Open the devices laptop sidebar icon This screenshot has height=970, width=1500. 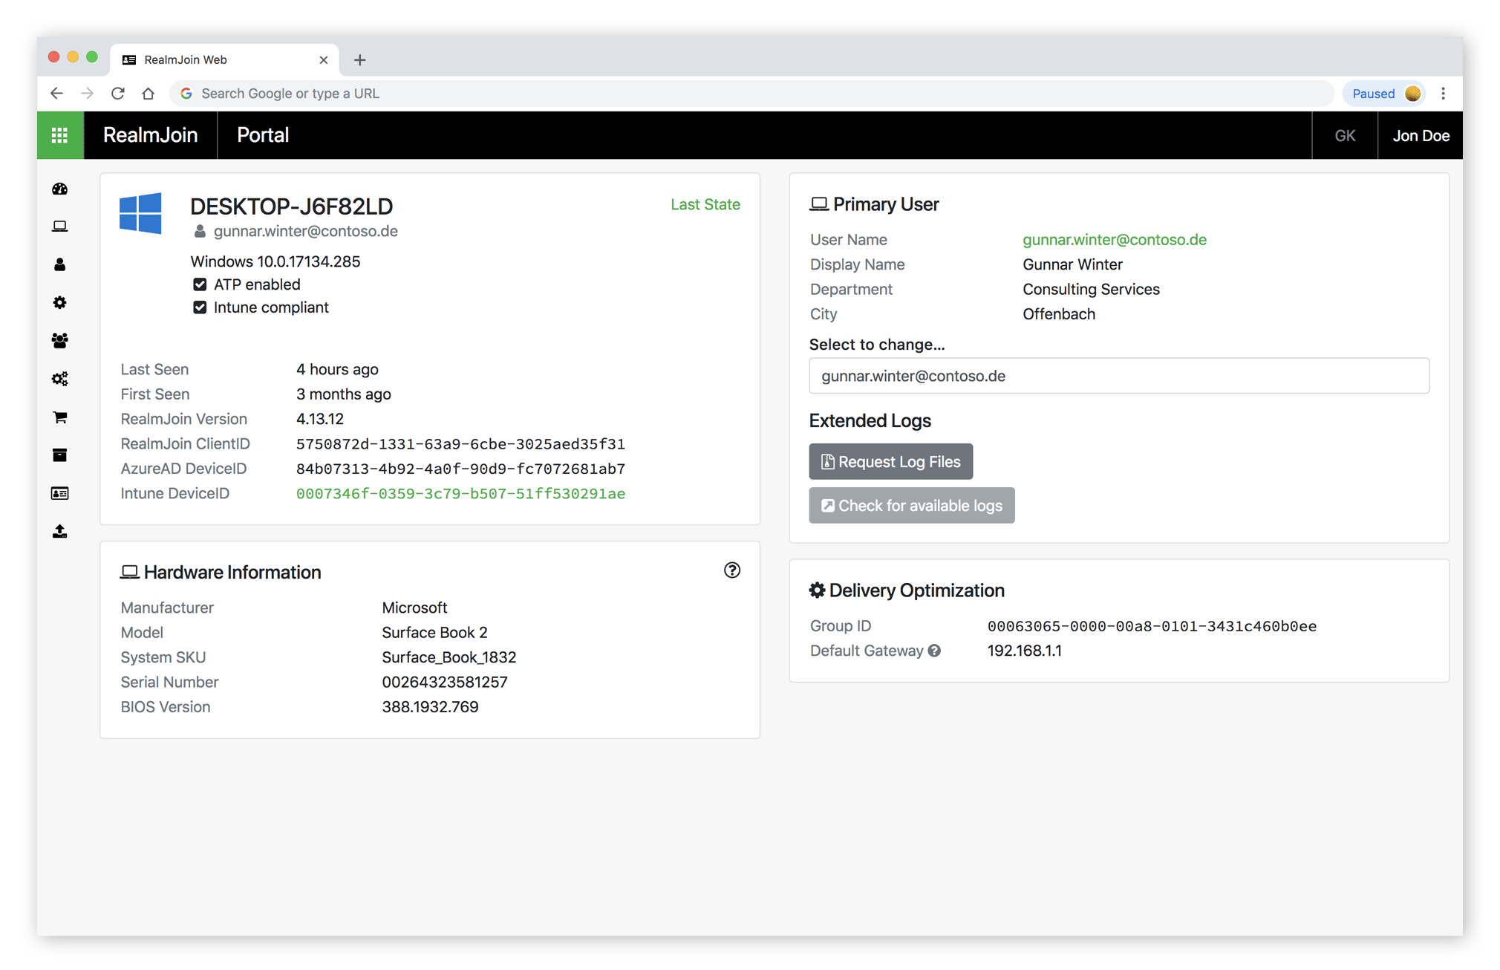coord(60,227)
